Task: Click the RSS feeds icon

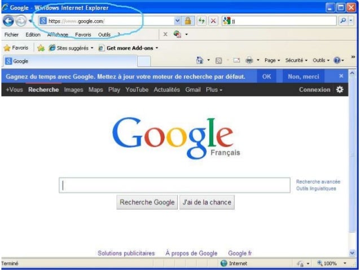Action: [218, 60]
